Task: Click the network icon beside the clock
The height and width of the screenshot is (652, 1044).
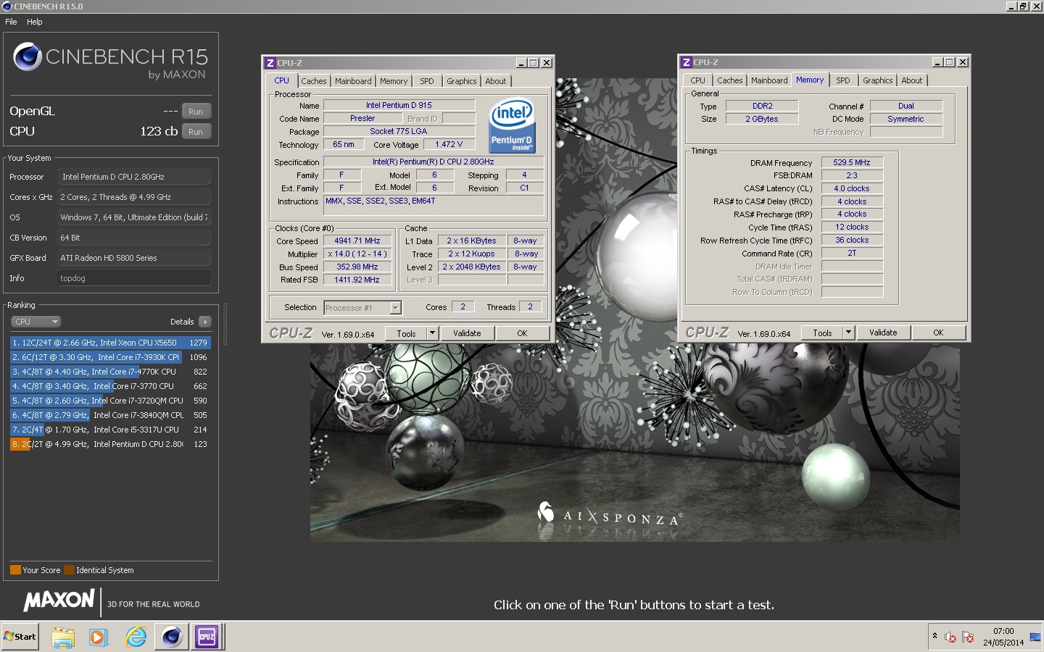Action: (x=1035, y=637)
